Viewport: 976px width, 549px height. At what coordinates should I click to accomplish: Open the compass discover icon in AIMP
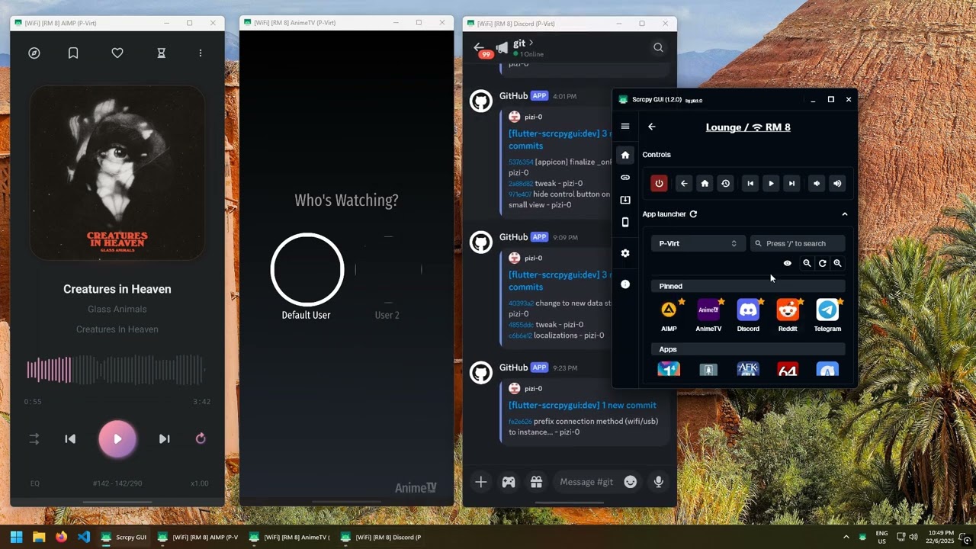(x=34, y=53)
